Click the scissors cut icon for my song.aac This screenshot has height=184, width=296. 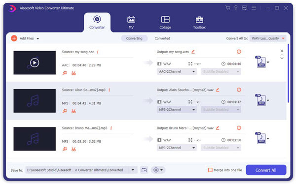74,73
